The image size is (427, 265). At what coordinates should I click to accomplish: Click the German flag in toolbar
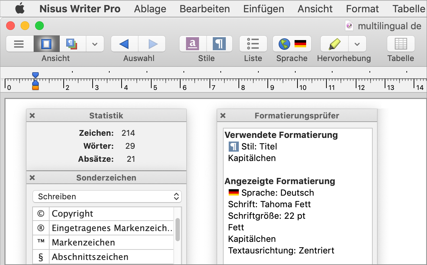coord(300,44)
